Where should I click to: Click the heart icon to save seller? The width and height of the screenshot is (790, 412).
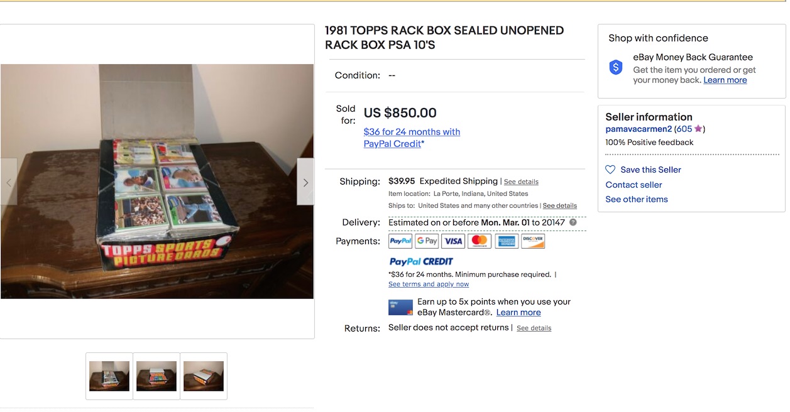(610, 170)
